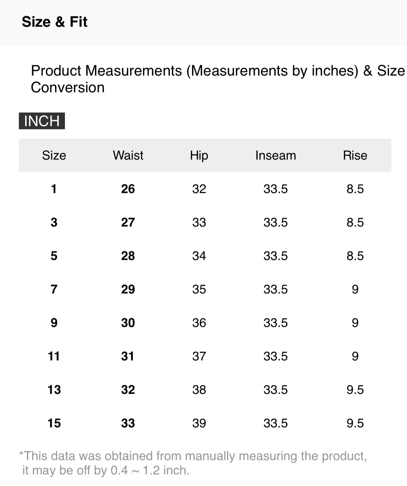Click hip value 39
Image resolution: width=407 pixels, height=486 pixels.
click(199, 423)
